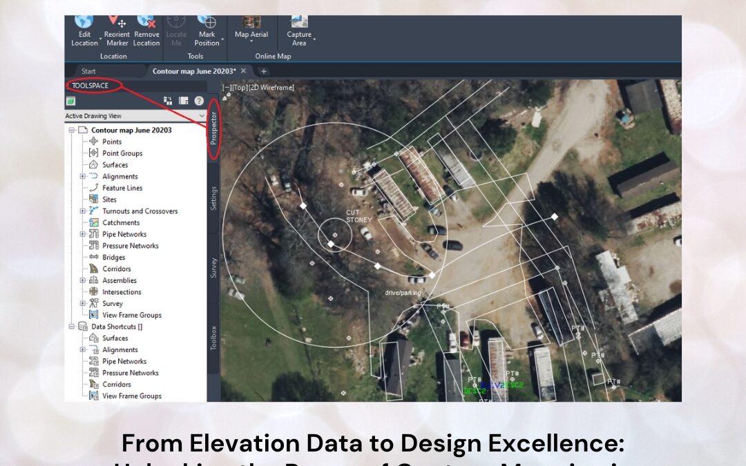The height and width of the screenshot is (466, 746).
Task: Click the Reorient Marker icon
Action: tap(116, 21)
